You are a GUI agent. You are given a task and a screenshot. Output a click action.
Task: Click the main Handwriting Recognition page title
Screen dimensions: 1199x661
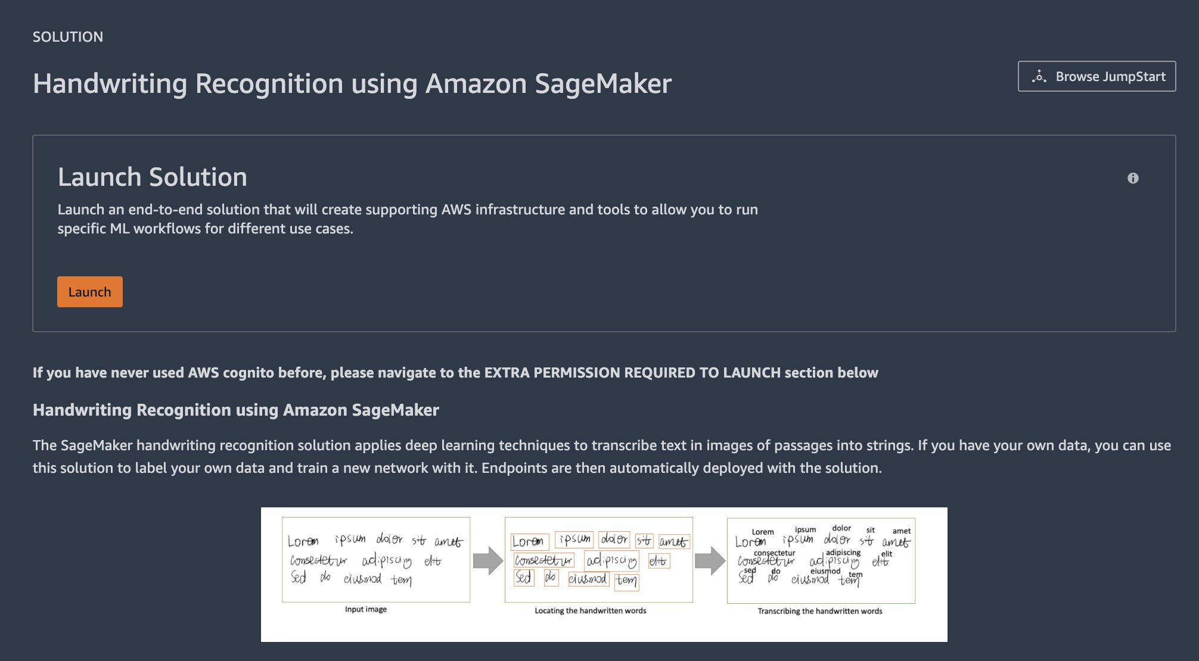(352, 83)
